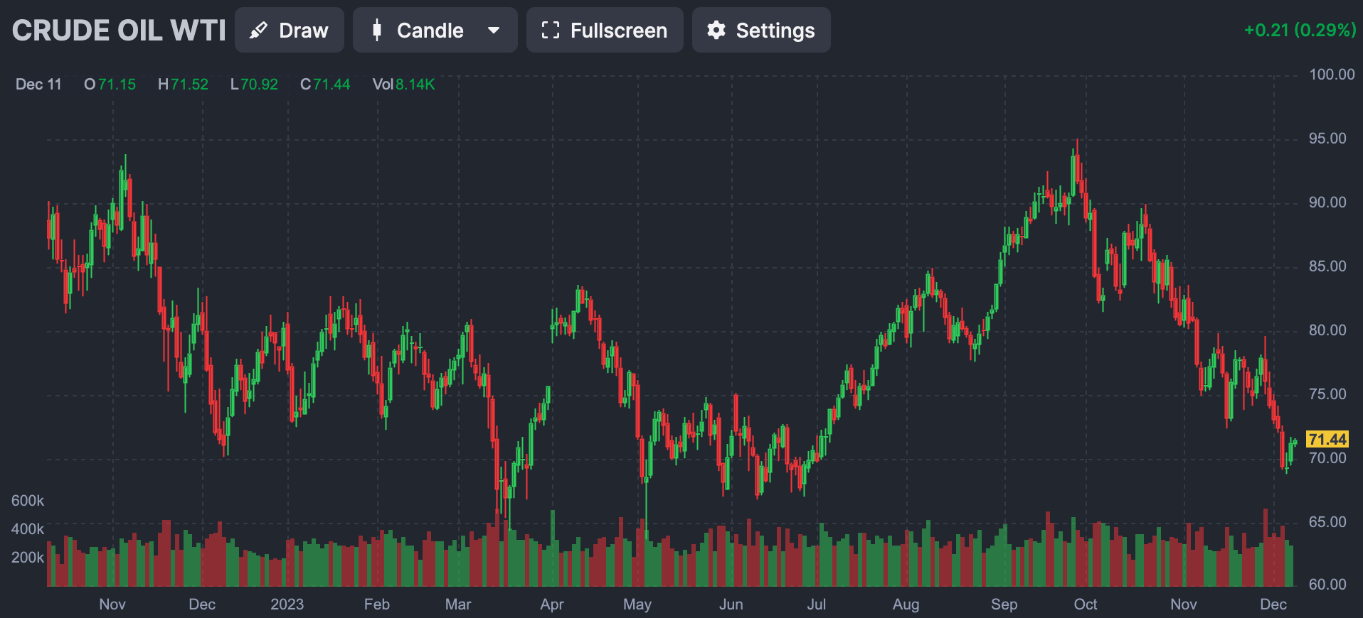Open Settings via the gear icon

point(716,31)
